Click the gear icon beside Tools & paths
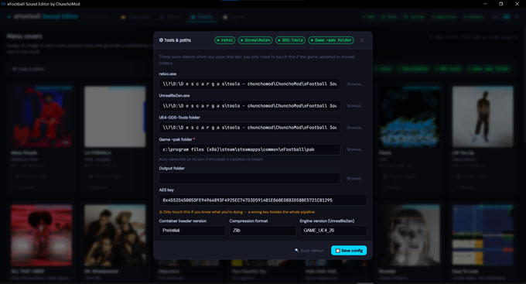This screenshot has height=284, width=526. 161,40
